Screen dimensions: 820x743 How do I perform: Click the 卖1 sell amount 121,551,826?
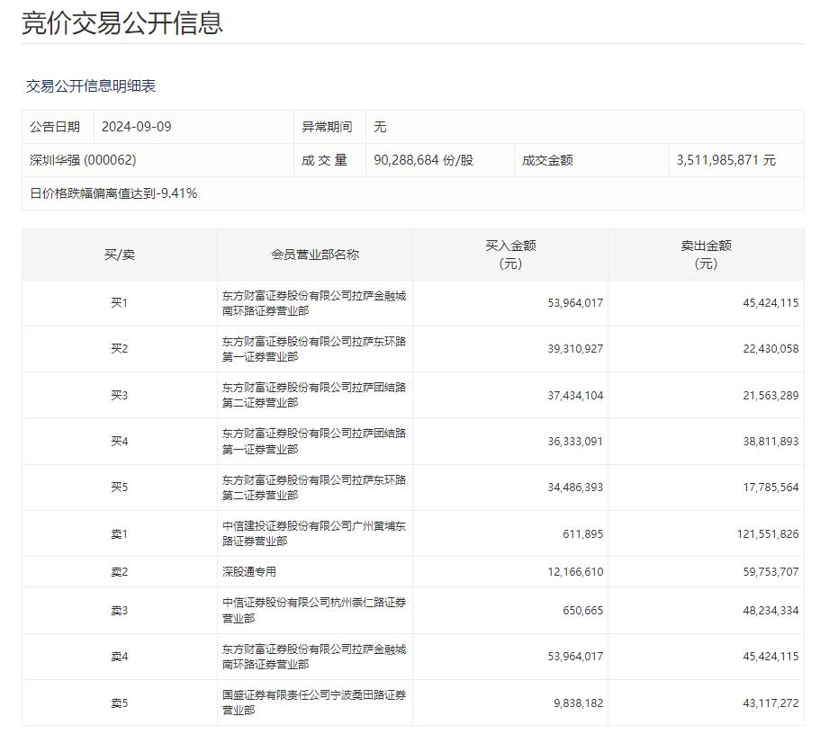(x=767, y=534)
